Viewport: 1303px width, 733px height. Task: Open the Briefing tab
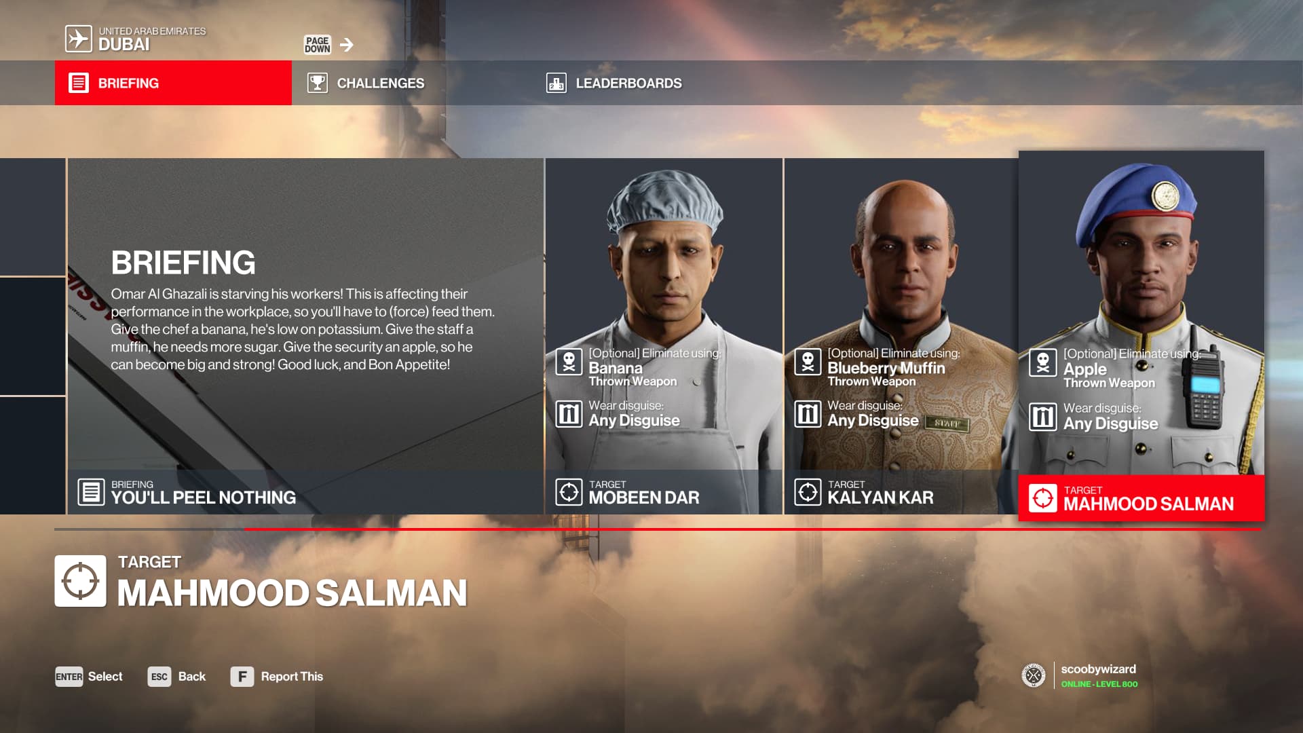[173, 83]
